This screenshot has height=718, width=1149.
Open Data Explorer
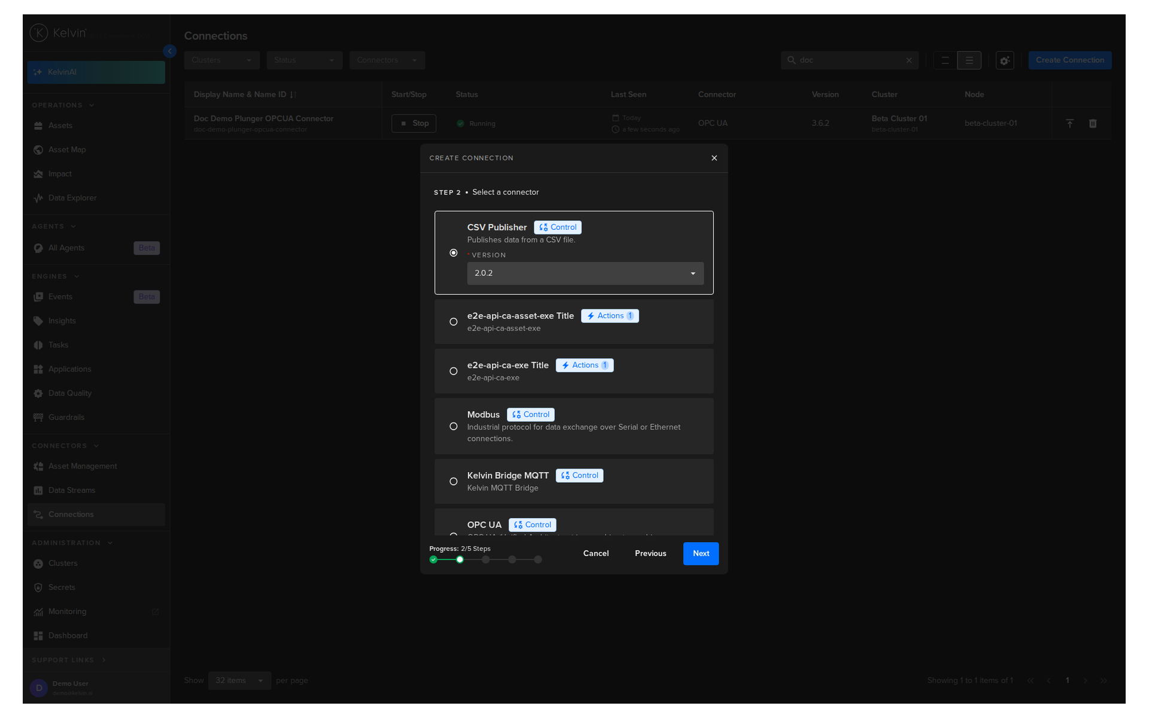click(96, 197)
